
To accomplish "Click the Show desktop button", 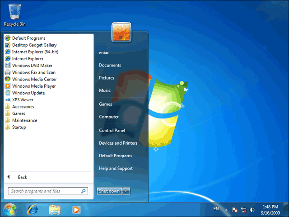I will point(286,209).
